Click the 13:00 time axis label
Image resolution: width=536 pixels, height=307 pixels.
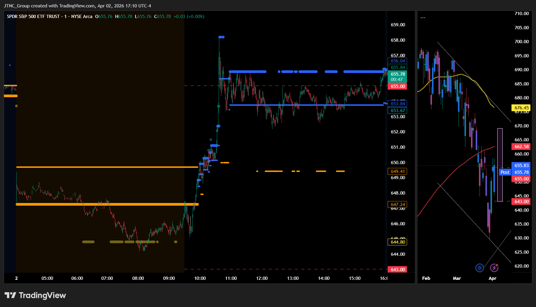(293, 278)
